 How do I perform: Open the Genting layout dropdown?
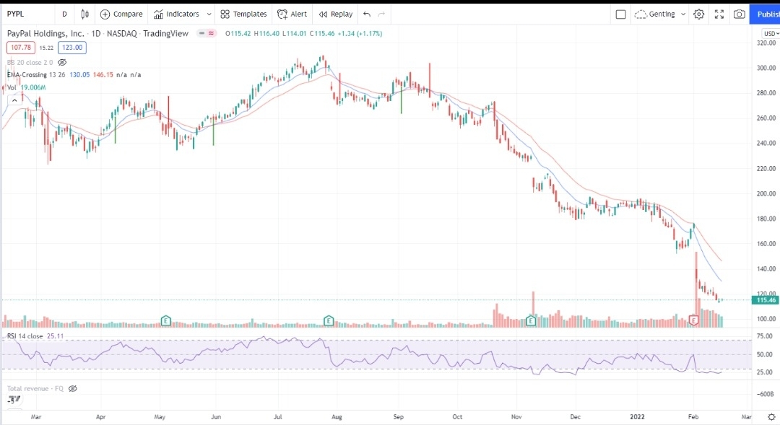point(660,14)
